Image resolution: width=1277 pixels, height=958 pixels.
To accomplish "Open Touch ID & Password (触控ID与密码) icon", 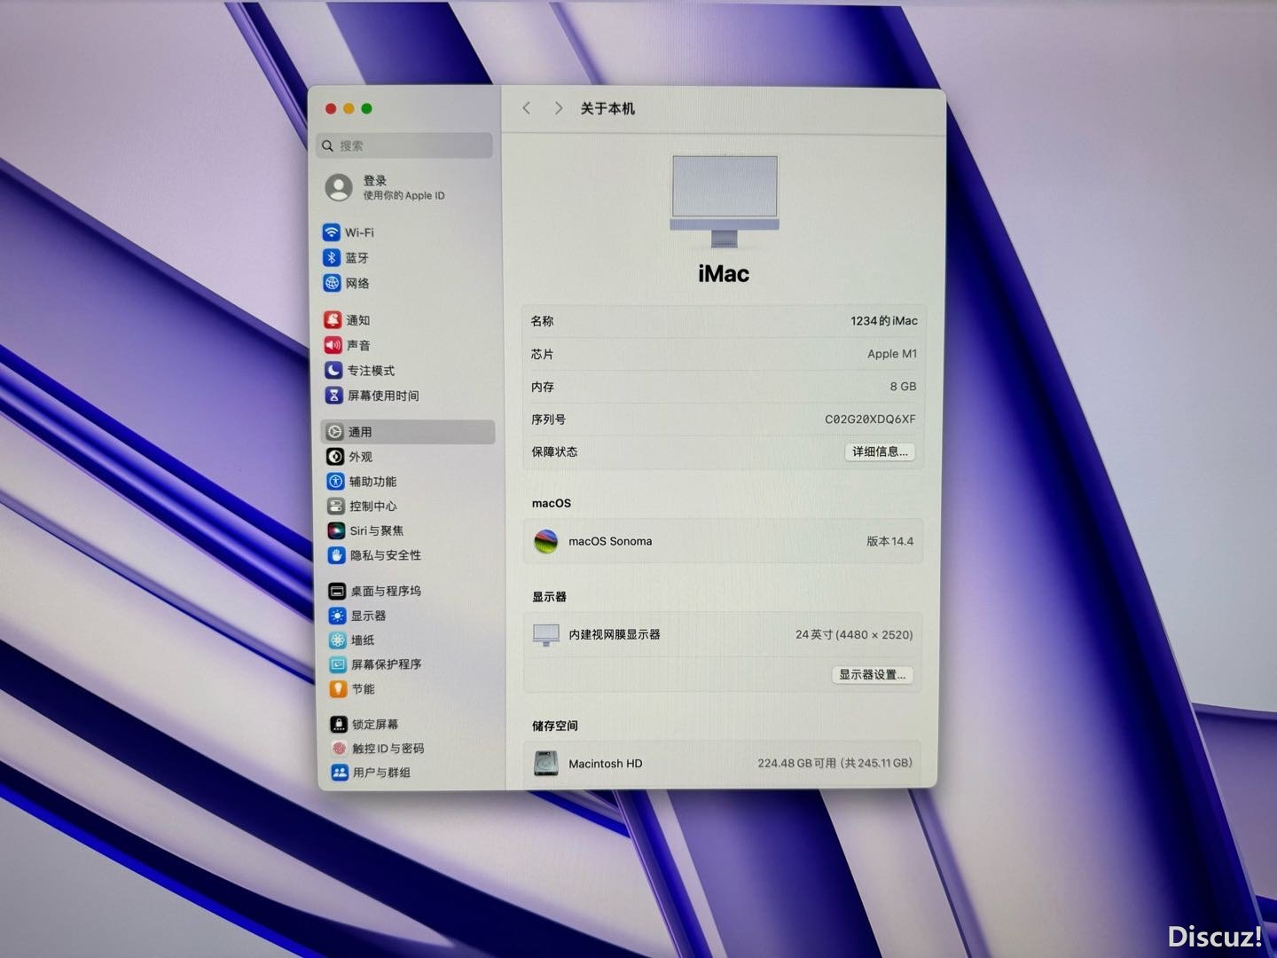I will (x=339, y=749).
